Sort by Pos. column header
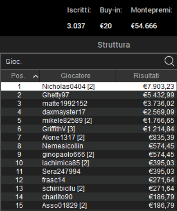This screenshot has height=211, width=177. click(20, 76)
